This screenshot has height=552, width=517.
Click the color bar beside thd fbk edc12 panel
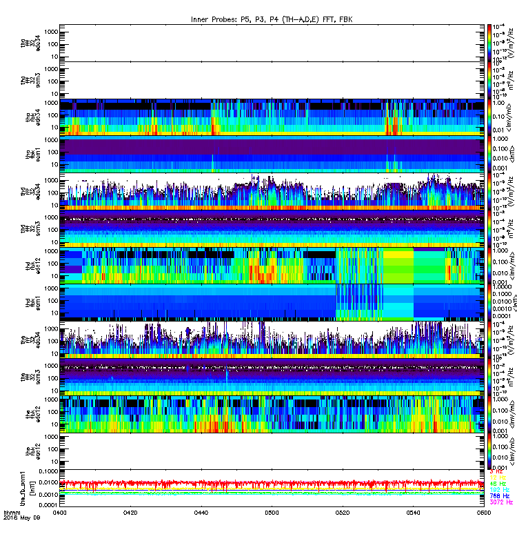[x=489, y=266]
